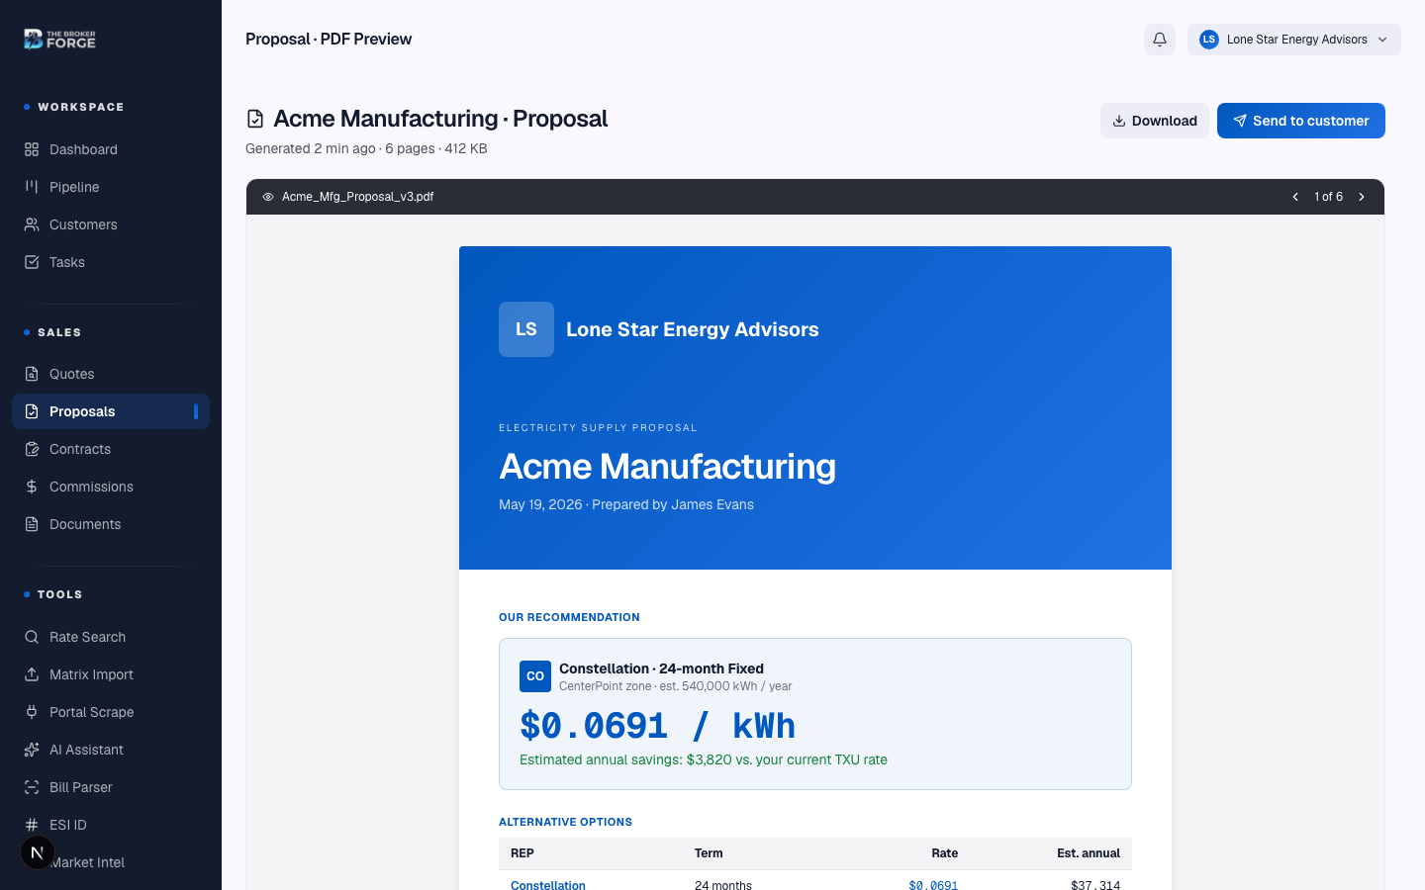
Task: Click the ESI ID hash icon
Action: click(32, 825)
